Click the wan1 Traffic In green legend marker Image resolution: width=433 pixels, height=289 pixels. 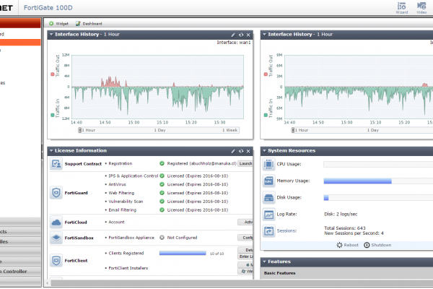[x=53, y=115]
